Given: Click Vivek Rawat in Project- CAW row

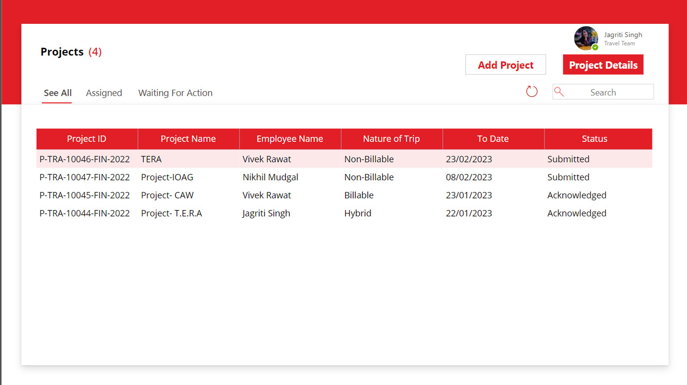Looking at the screenshot, I should coord(267,195).
